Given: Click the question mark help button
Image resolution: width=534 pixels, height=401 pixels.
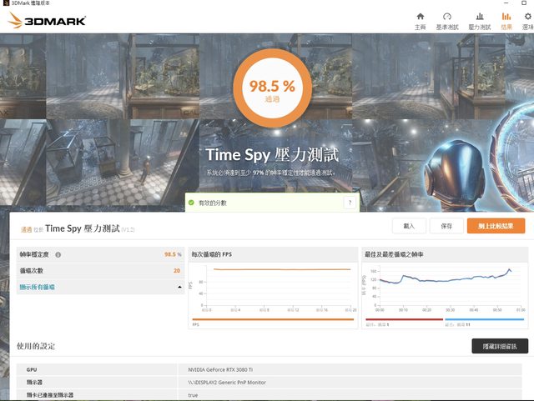Looking at the screenshot, I should 349,203.
